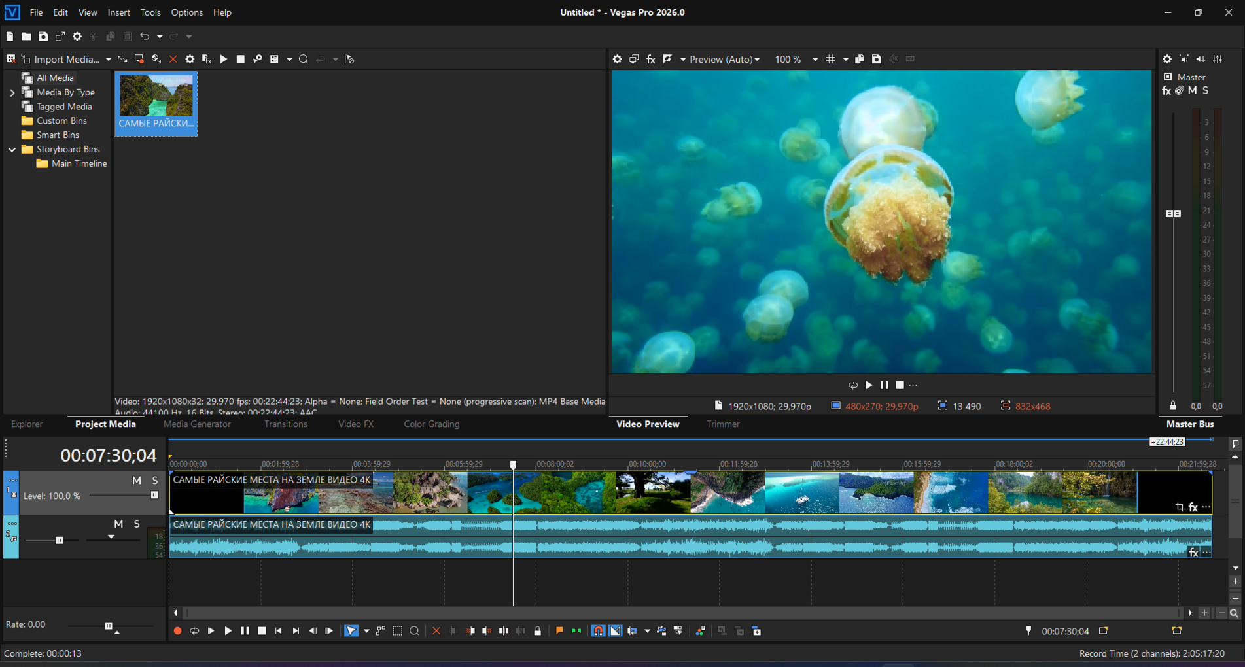
Task: Collapse the Storyboard Bins folder
Action: 12,149
